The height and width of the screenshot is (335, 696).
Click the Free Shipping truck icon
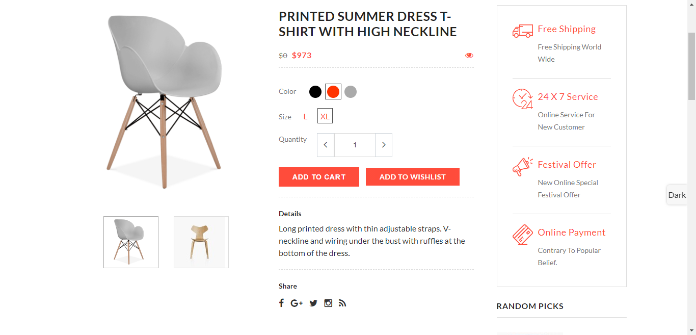tap(522, 31)
